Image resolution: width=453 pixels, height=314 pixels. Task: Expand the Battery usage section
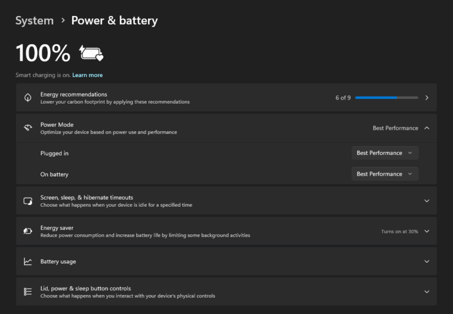(426, 262)
